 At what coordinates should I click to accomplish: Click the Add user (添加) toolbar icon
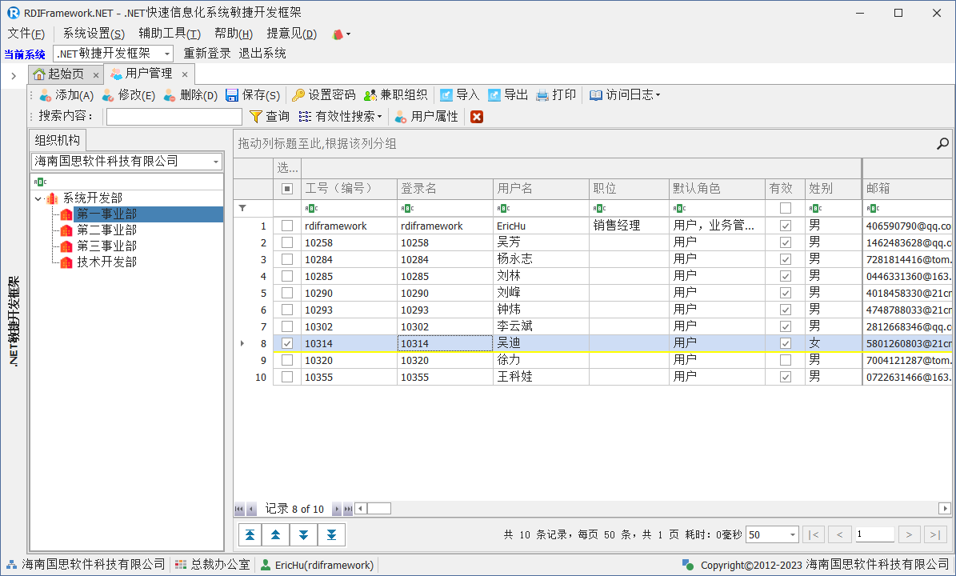tap(46, 95)
